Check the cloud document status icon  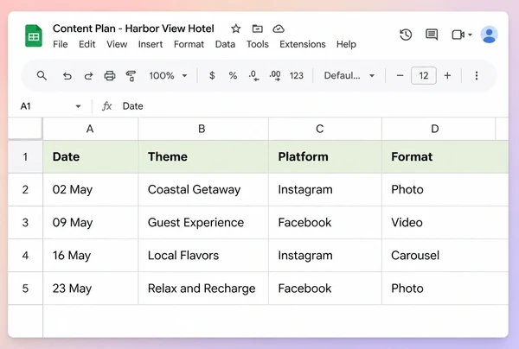pyautogui.click(x=279, y=29)
